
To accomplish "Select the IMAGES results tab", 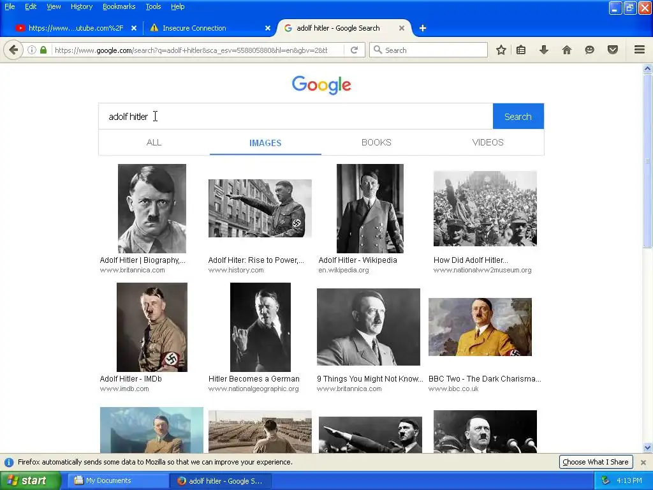I will (265, 142).
